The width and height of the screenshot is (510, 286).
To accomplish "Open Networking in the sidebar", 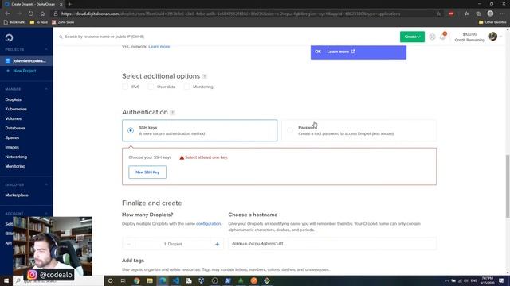I will [16, 157].
